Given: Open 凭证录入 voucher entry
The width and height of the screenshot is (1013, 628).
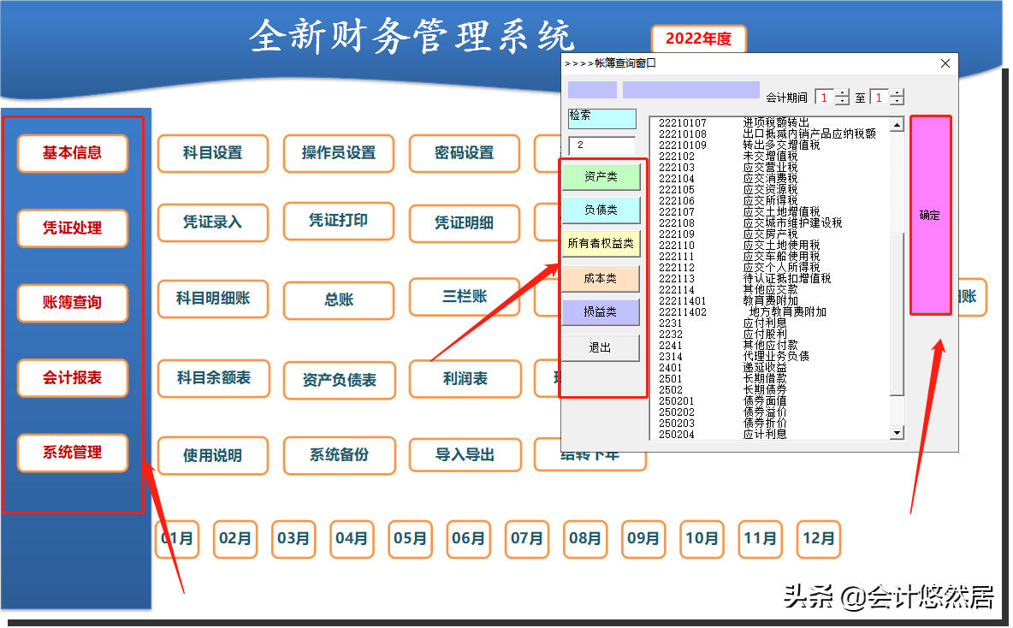Looking at the screenshot, I should [212, 222].
